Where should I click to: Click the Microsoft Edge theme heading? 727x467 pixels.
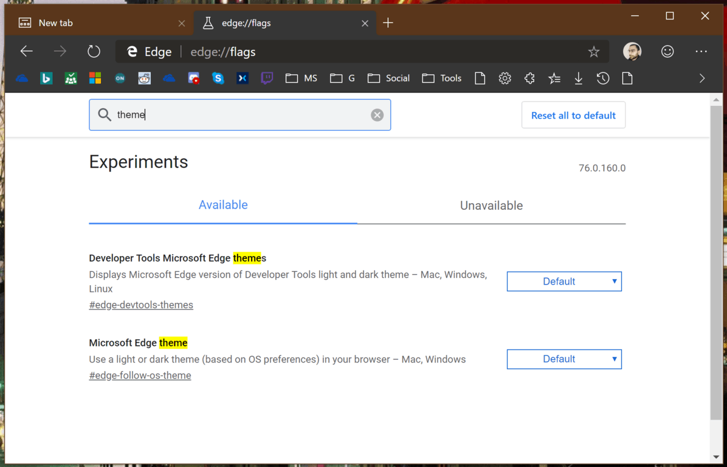[x=138, y=343]
